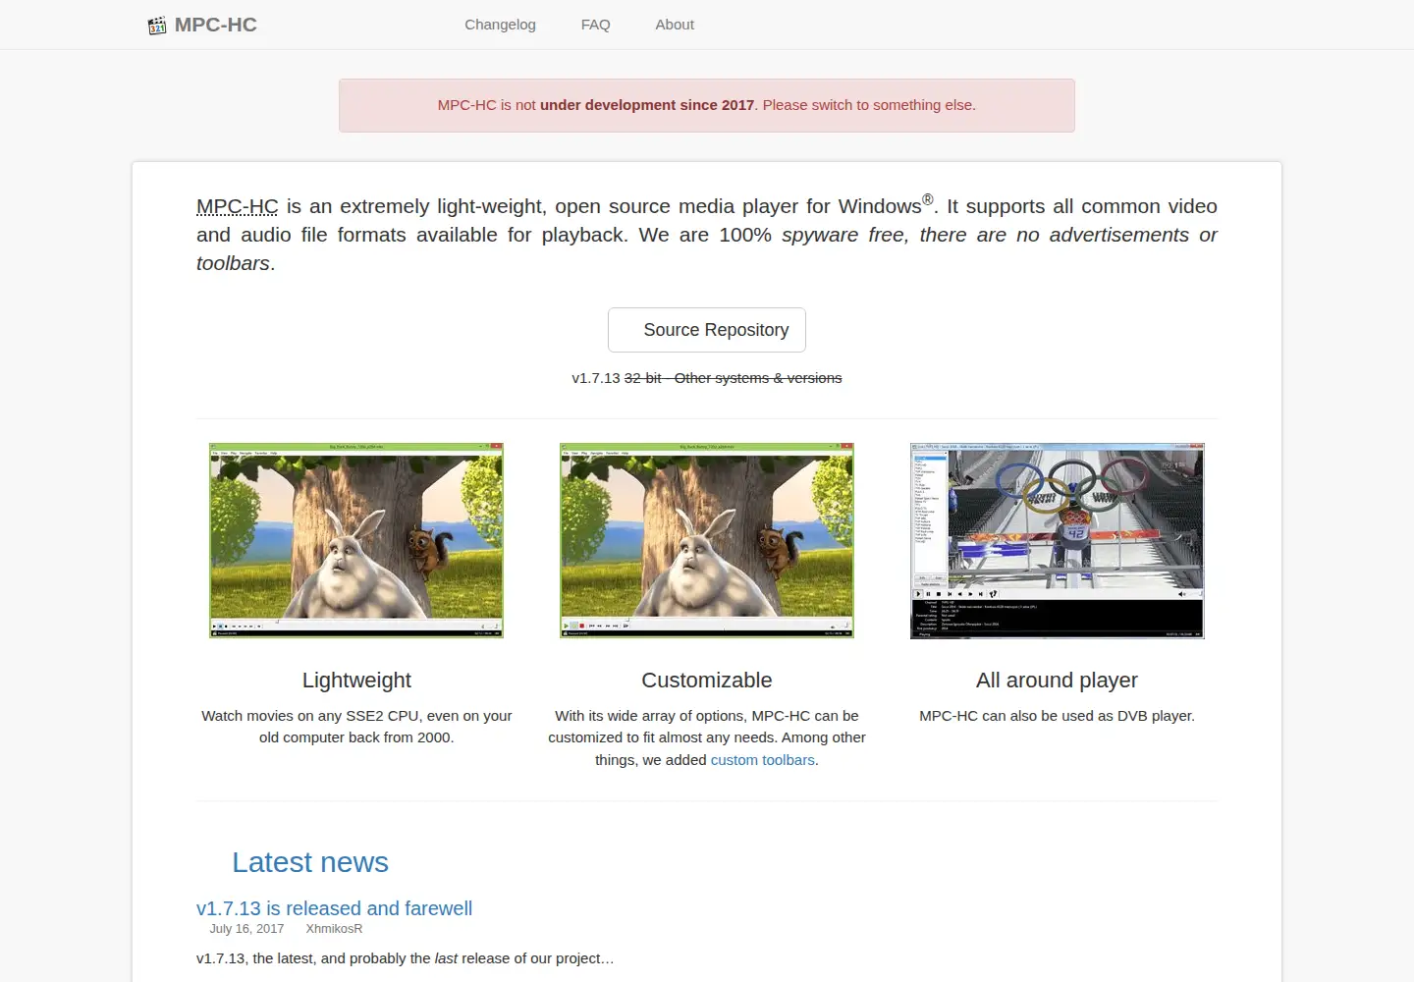This screenshot has width=1414, height=982.
Task: Click the red not-under-development warning text
Action: tap(707, 105)
